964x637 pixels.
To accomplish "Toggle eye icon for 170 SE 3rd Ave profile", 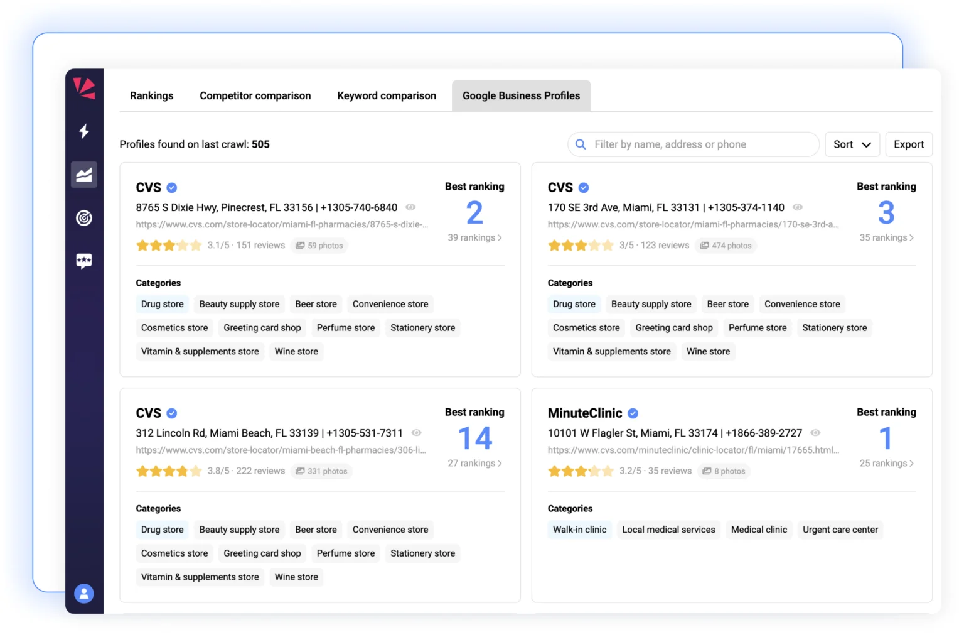I will pos(798,207).
